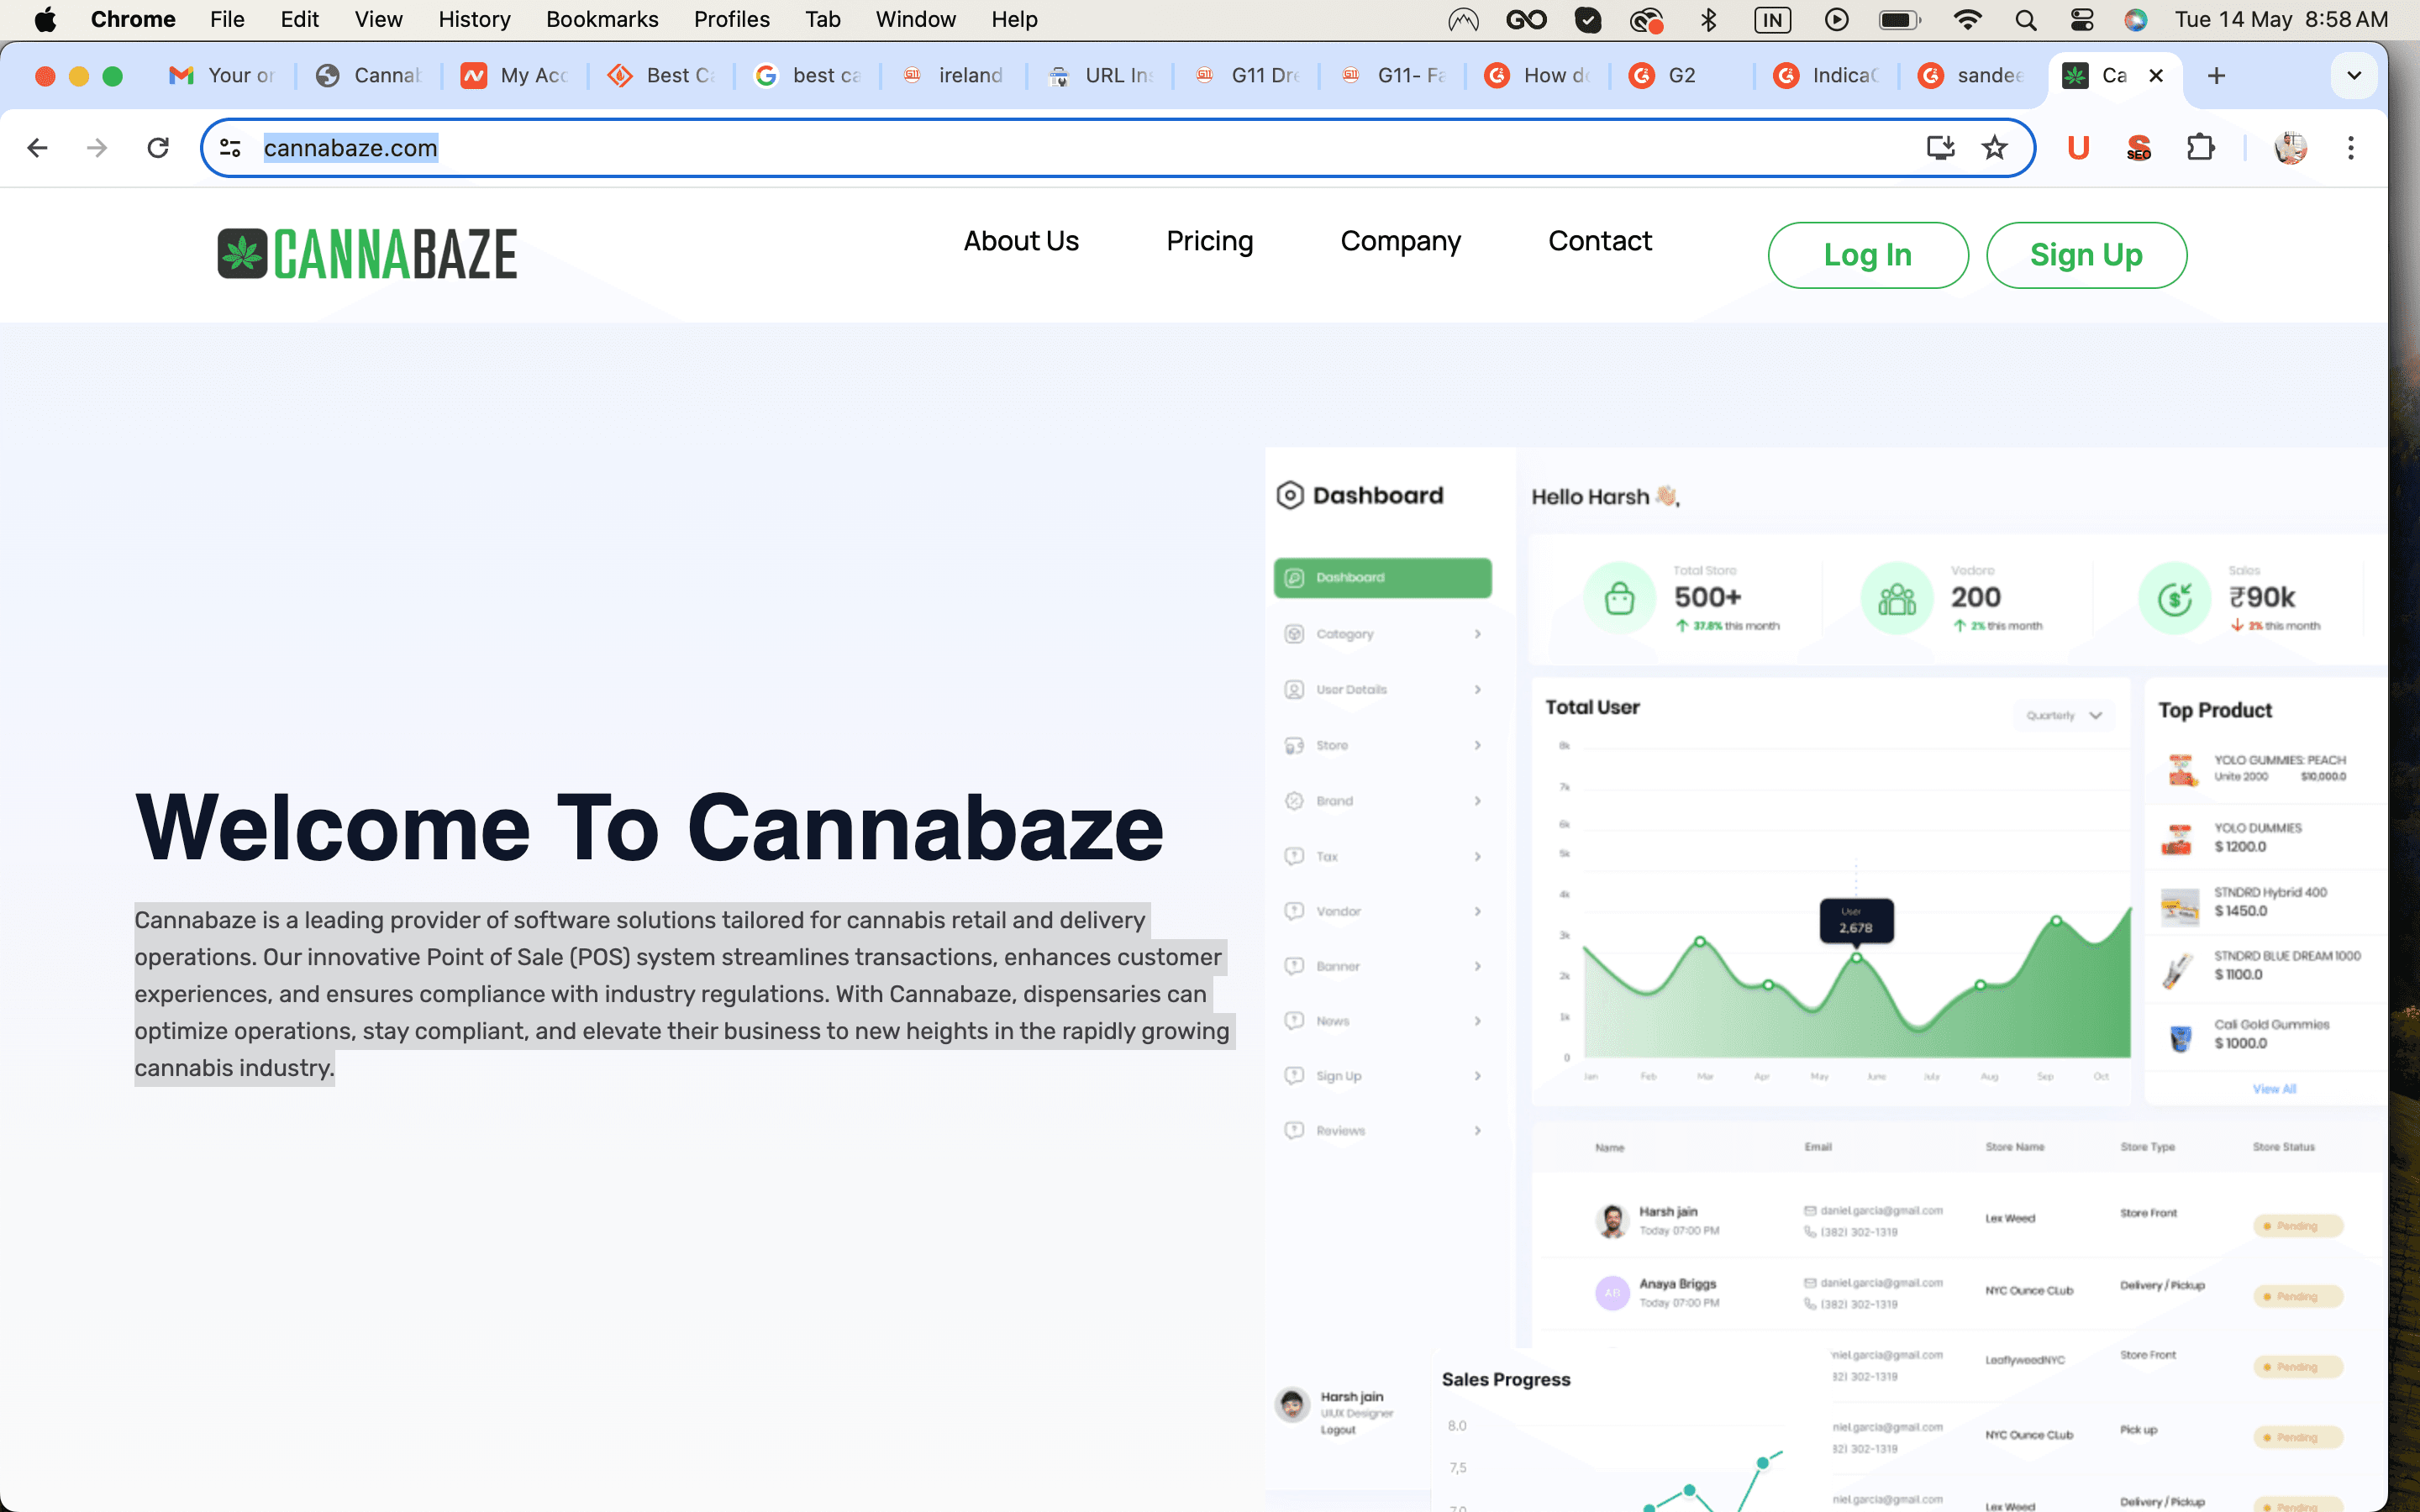Select the Dashboard item in the admin sidebar
The width and height of the screenshot is (2420, 1512).
click(1382, 577)
